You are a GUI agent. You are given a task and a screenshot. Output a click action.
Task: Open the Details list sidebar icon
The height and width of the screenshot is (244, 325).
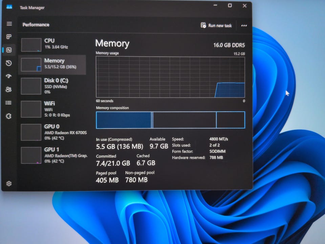coord(8,103)
